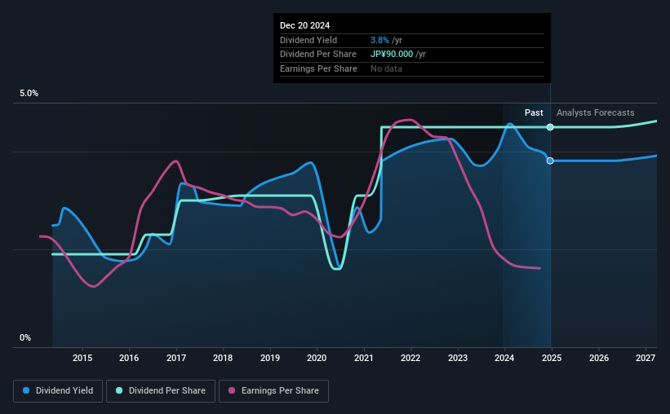Viewport: 670px width, 414px height.
Task: Click the 5.0% y-axis label
Action: tap(29, 94)
